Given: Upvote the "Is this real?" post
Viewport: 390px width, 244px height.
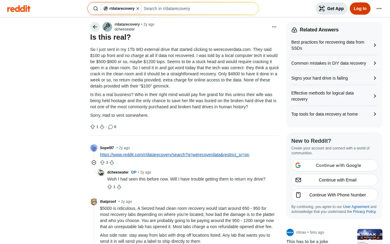Looking at the screenshot, I should (x=93, y=127).
